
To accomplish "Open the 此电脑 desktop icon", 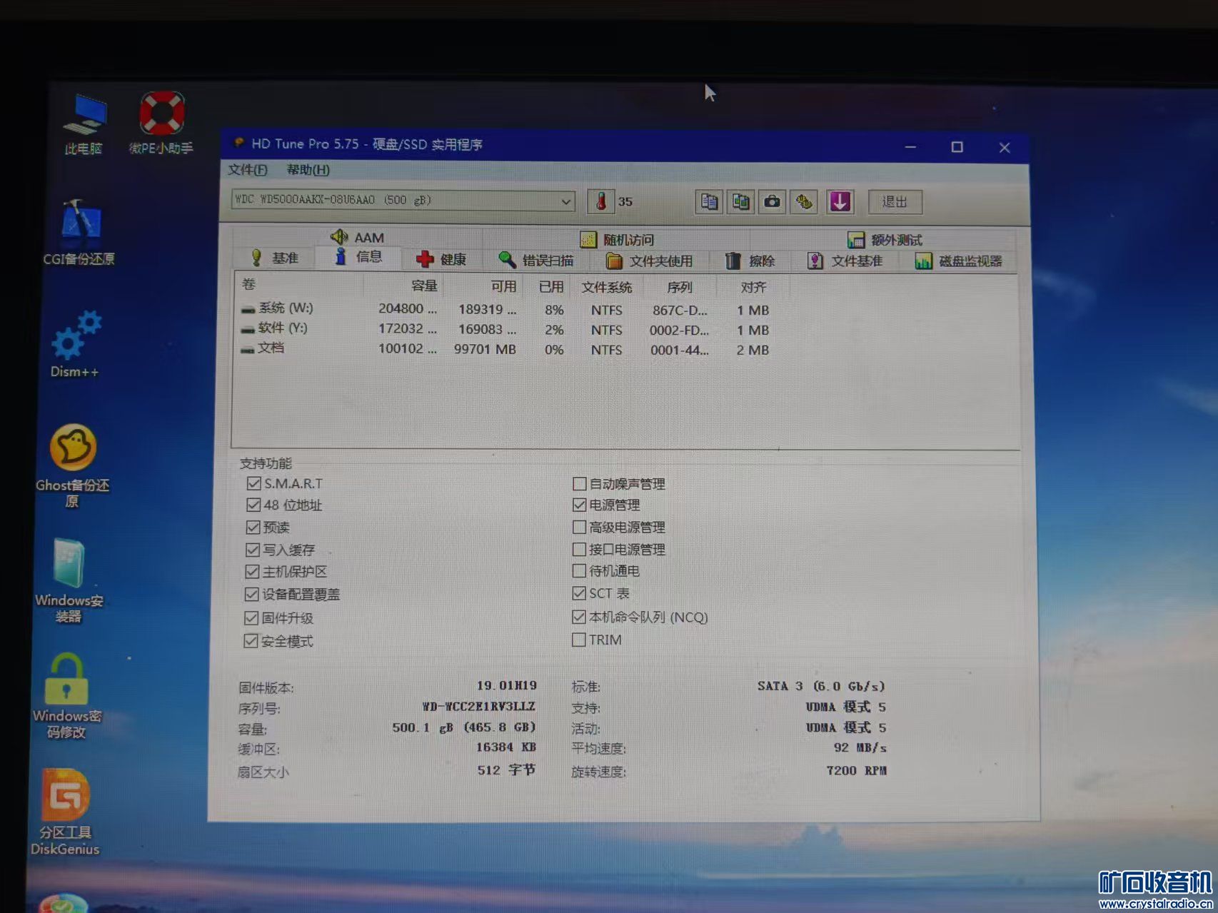I will (x=84, y=123).
